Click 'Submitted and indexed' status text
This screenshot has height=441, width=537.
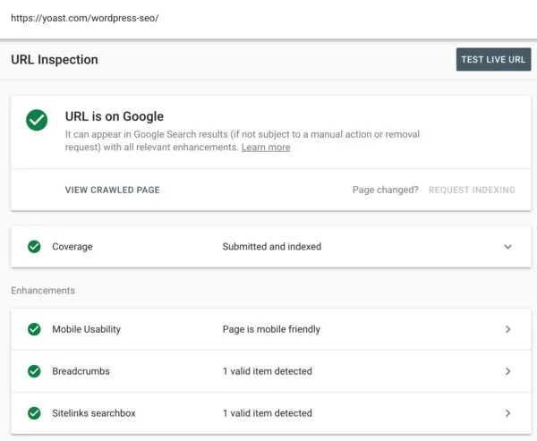point(272,247)
